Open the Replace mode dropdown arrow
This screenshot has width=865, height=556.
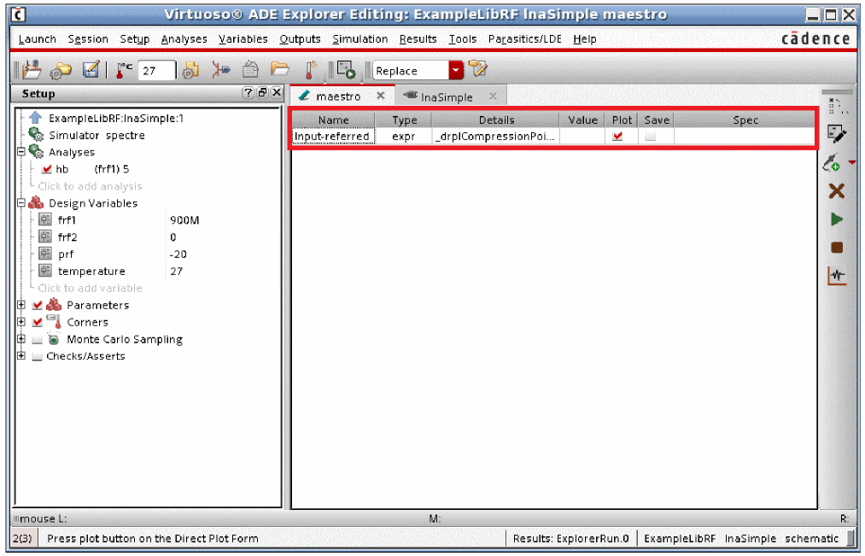456,71
